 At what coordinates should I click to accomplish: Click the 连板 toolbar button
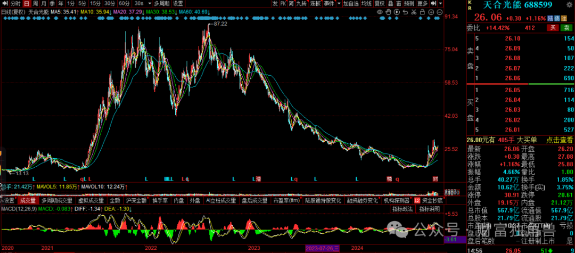315,3
